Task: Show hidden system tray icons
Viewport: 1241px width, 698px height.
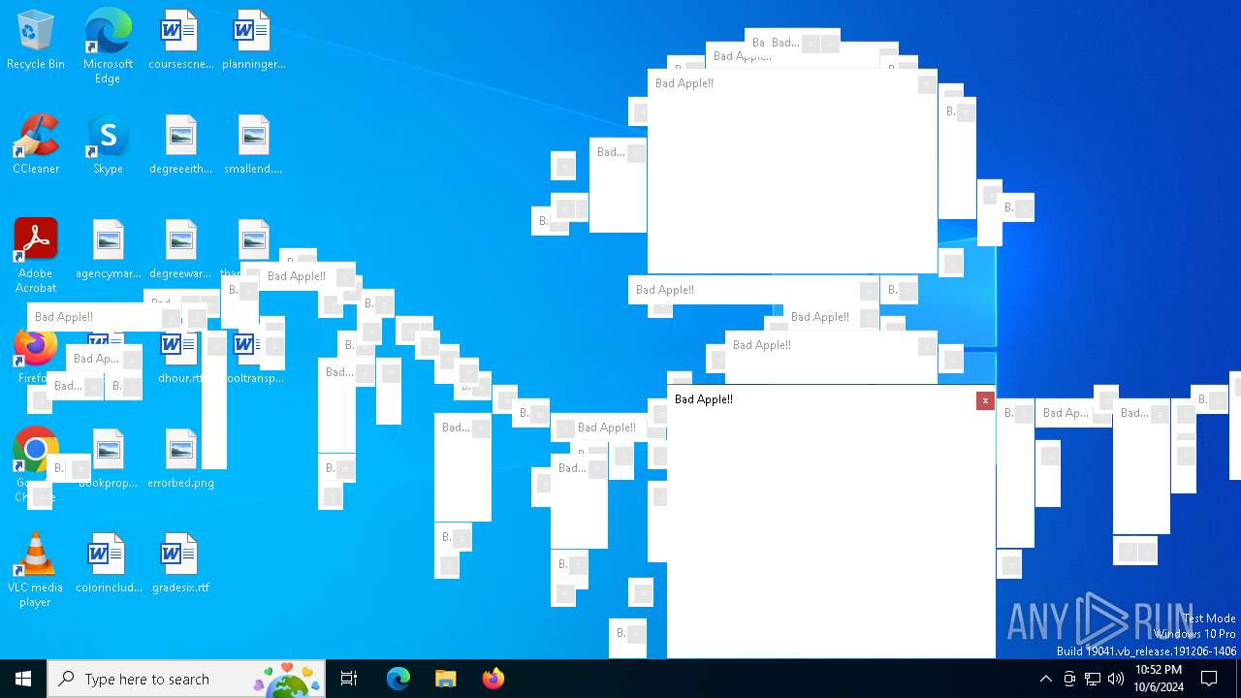Action: click(1045, 679)
